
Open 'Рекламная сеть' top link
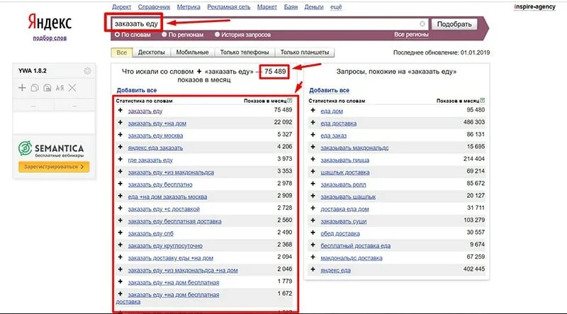click(x=228, y=7)
